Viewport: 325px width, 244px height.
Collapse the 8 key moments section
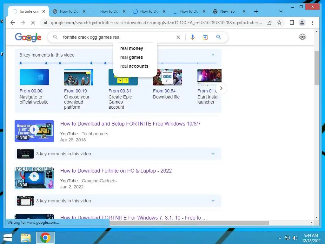click(213, 55)
